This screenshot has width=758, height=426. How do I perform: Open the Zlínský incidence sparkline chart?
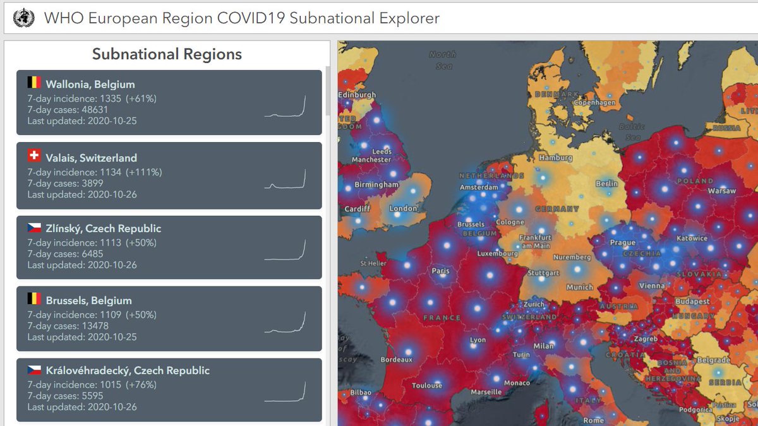pyautogui.click(x=286, y=250)
